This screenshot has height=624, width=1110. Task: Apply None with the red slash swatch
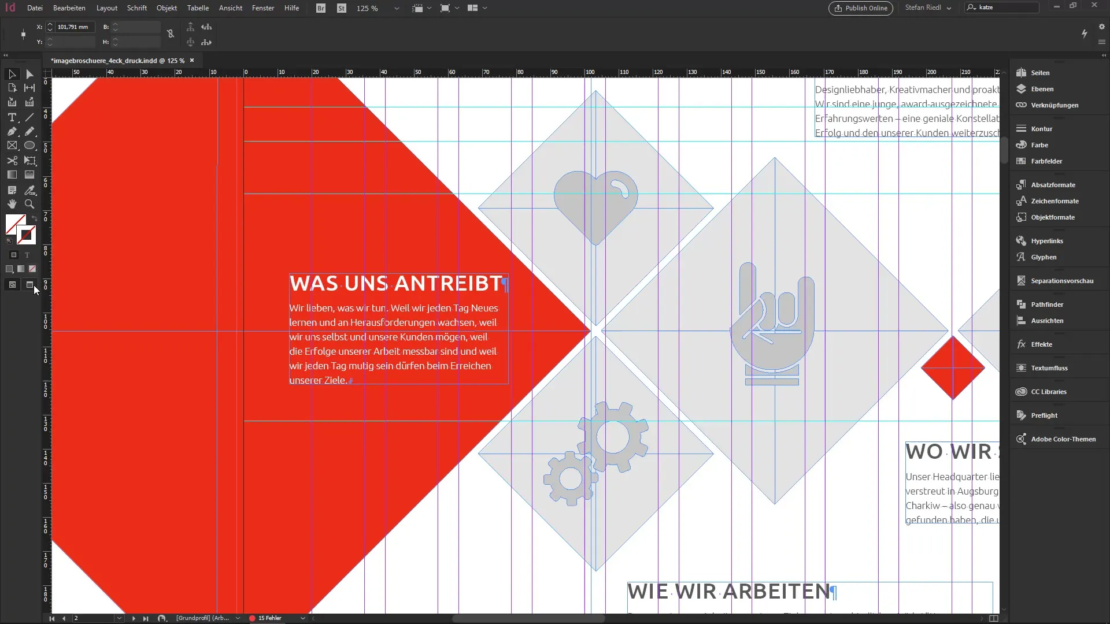click(32, 269)
